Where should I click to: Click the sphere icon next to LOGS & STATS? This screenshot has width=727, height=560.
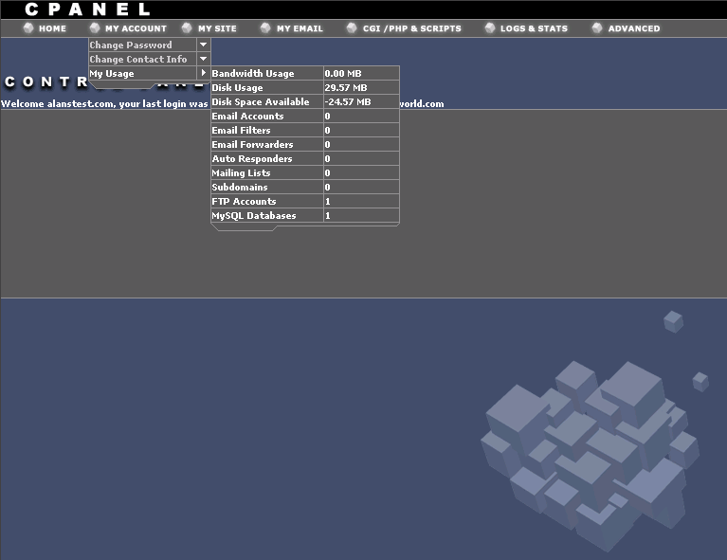coord(490,28)
